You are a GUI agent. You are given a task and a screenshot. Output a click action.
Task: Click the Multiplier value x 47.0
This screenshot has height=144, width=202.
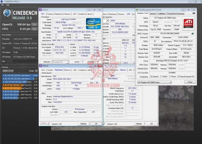click(59, 50)
